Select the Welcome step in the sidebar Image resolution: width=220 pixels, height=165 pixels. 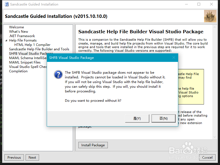(x=16, y=27)
